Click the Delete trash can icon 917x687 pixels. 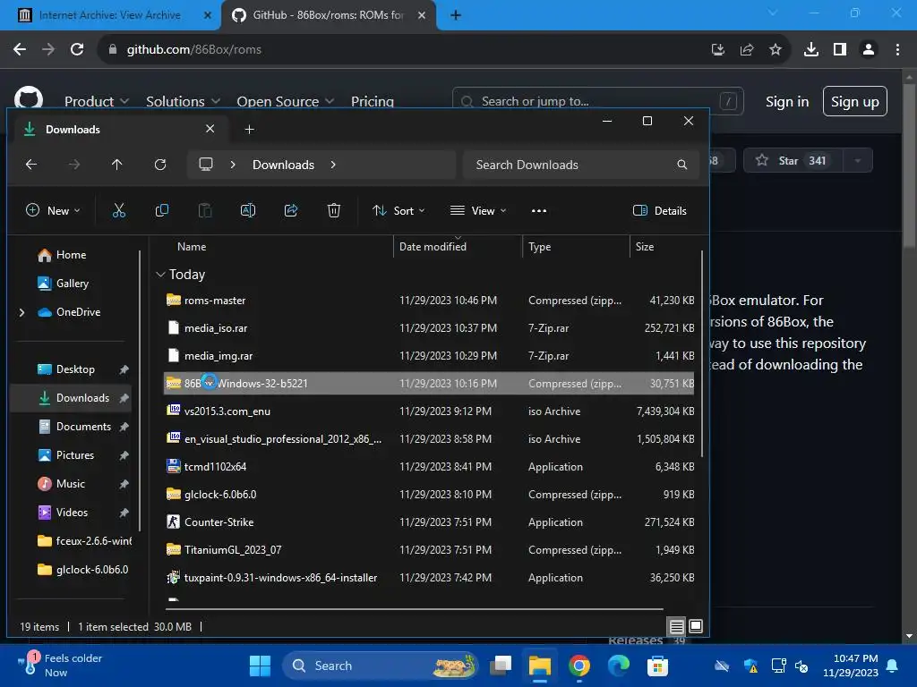[334, 210]
